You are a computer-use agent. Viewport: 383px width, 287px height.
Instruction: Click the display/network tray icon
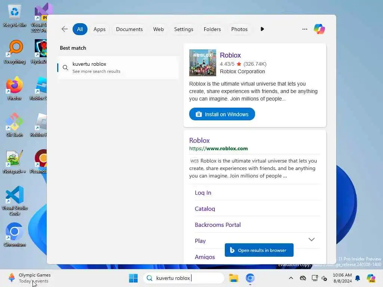(315, 278)
